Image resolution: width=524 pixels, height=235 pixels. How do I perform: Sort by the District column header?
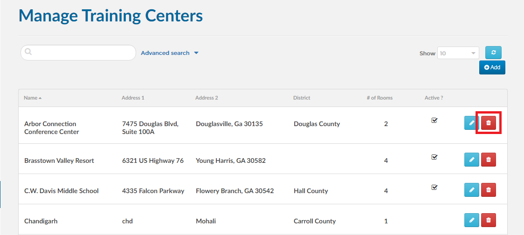click(302, 98)
